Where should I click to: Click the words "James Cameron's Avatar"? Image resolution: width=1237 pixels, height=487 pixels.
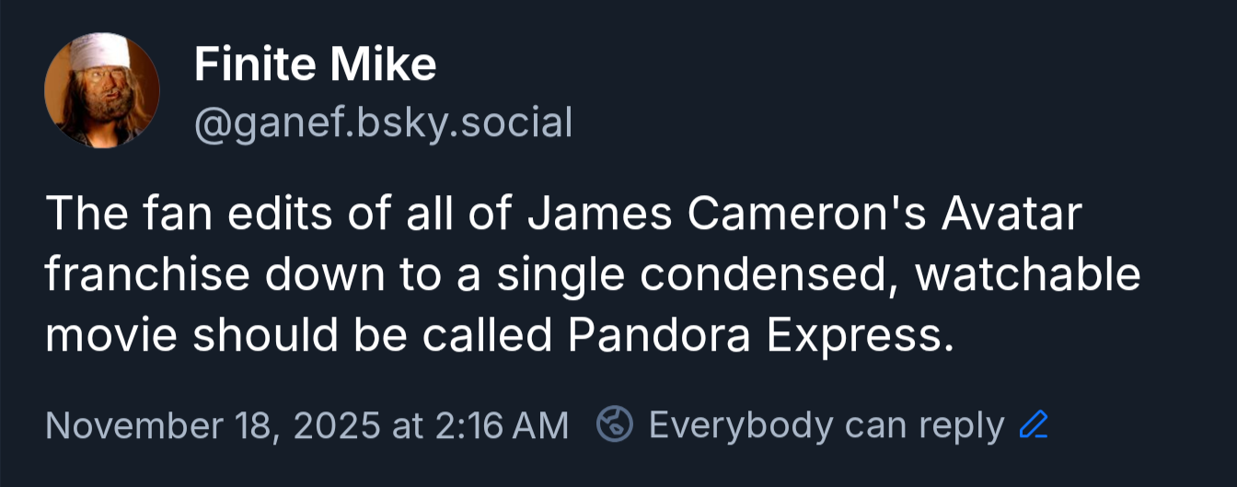(x=804, y=215)
